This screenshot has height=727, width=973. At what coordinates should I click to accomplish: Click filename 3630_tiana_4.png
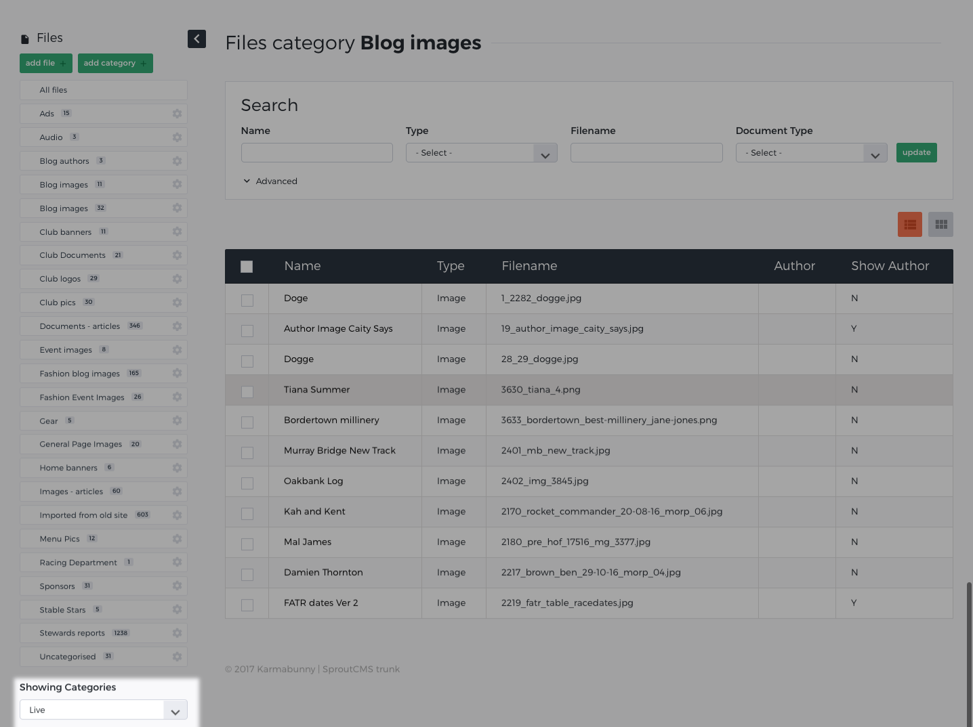(x=541, y=390)
